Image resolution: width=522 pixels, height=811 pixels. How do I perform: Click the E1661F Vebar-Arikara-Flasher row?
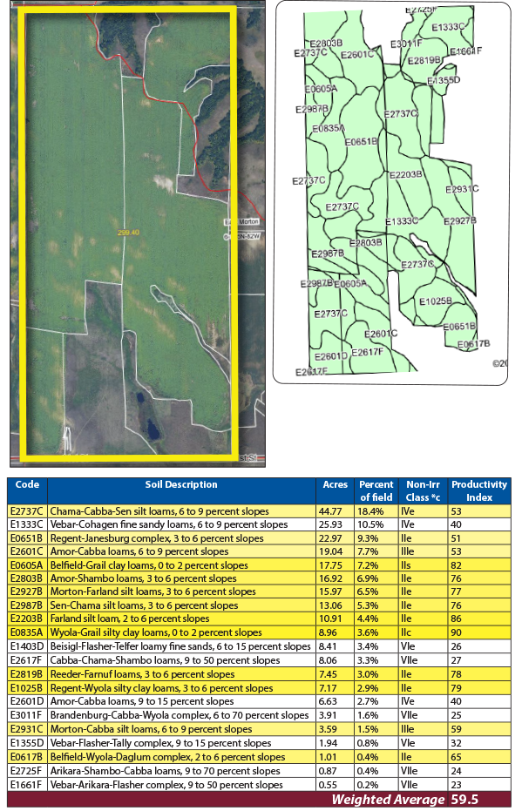(259, 785)
